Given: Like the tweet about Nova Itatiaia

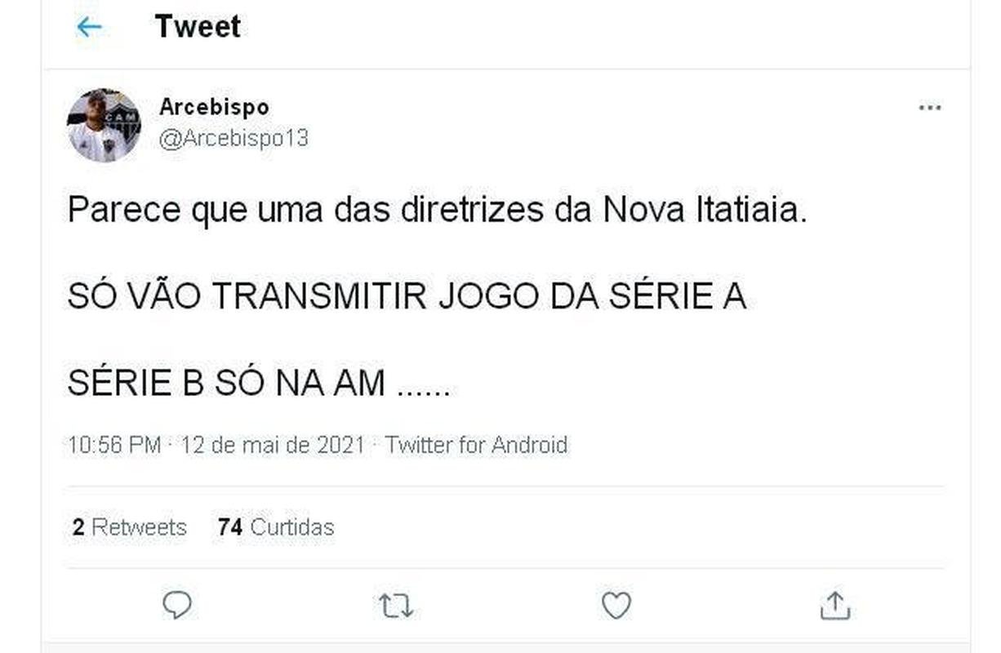Looking at the screenshot, I should coord(615,605).
